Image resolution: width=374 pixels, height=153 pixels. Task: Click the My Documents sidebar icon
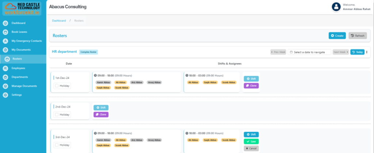5,50
